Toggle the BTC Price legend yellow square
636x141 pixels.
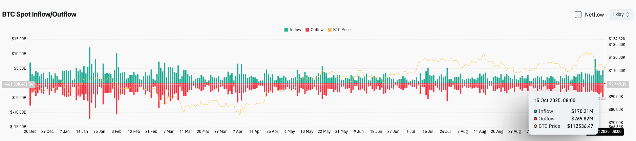[330, 30]
